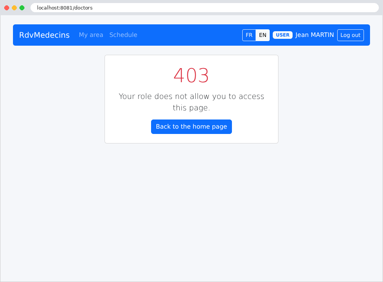
Task: Focus the address bar showing localhost:8081/doctors
Action: coord(204,8)
